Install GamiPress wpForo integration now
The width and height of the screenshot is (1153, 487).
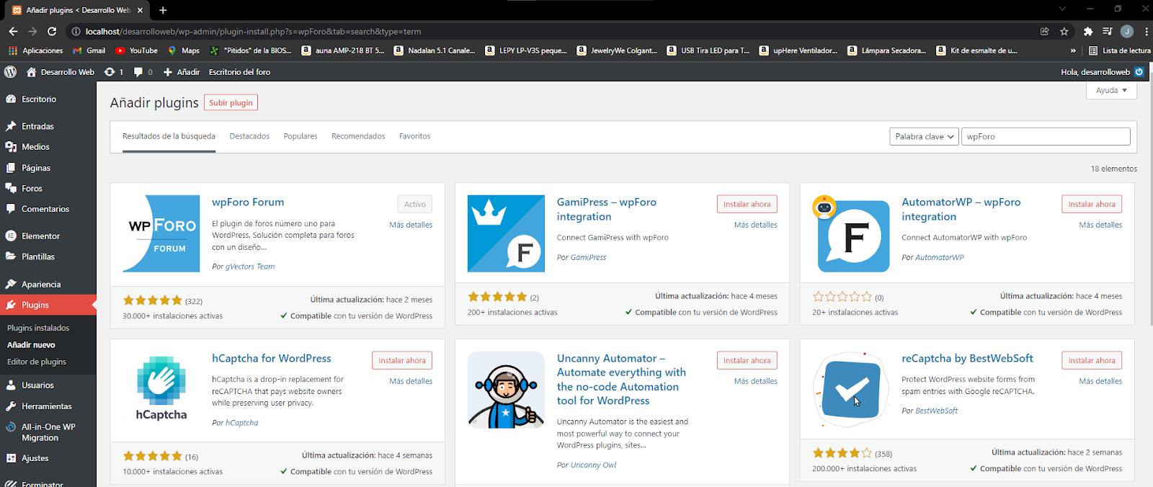pyautogui.click(x=747, y=204)
